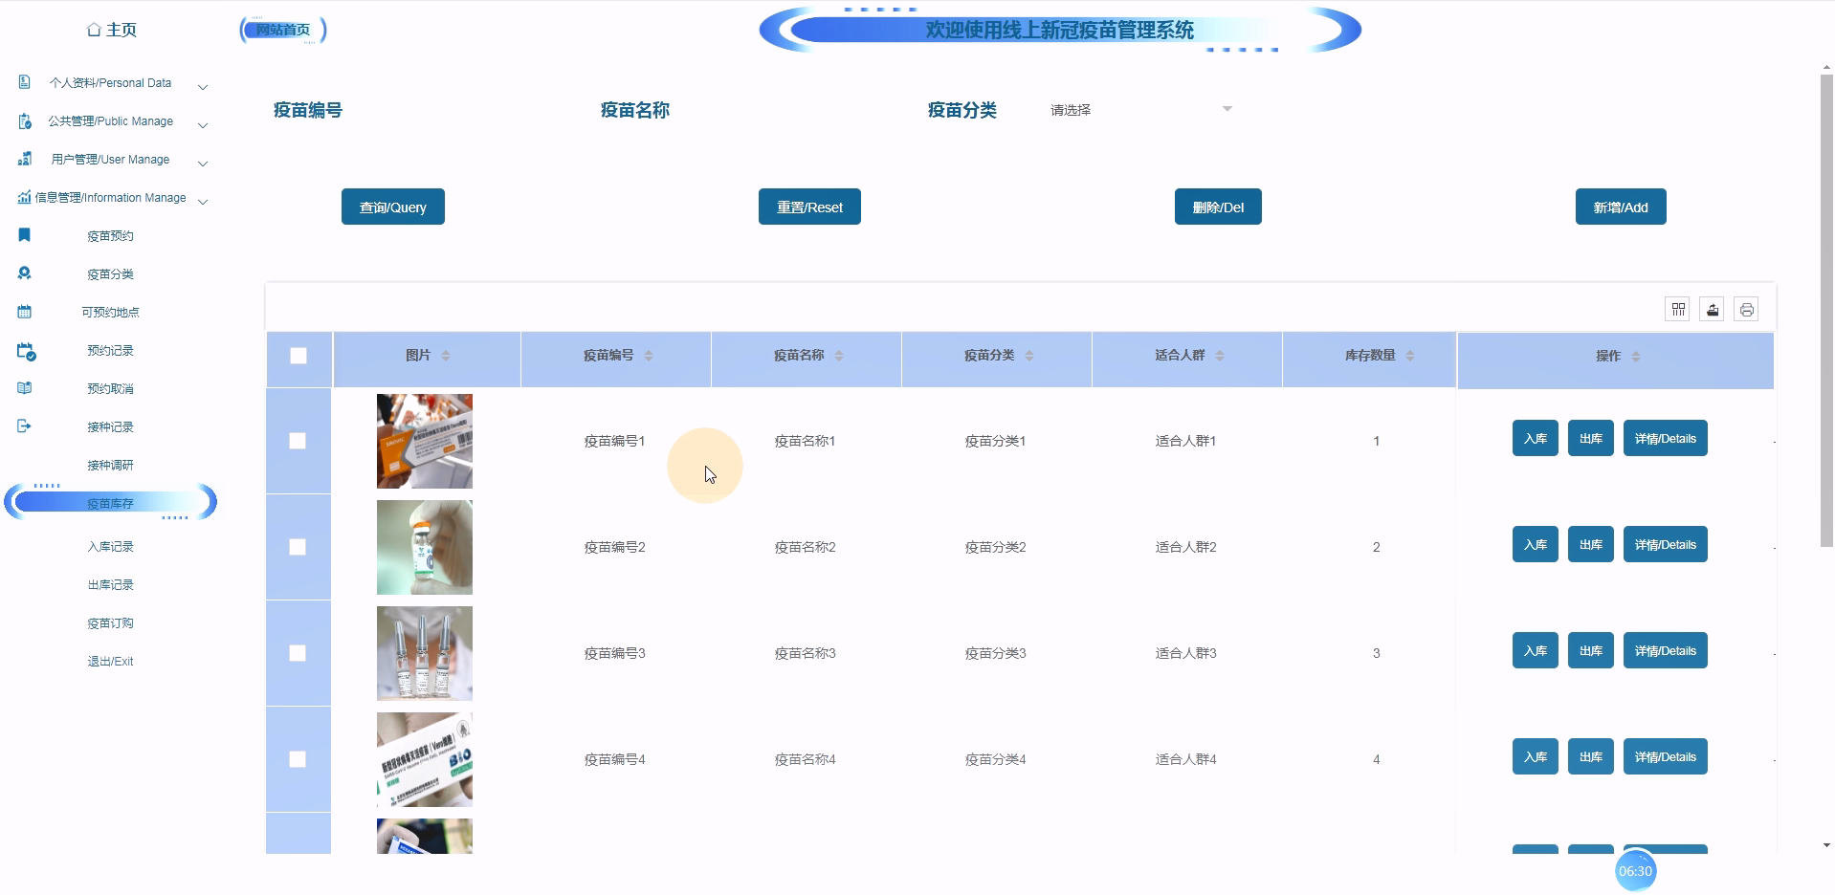Screen dimensions: 1835x895
Task: Expand the 用户管理/User Manage menu
Action: click(x=108, y=159)
